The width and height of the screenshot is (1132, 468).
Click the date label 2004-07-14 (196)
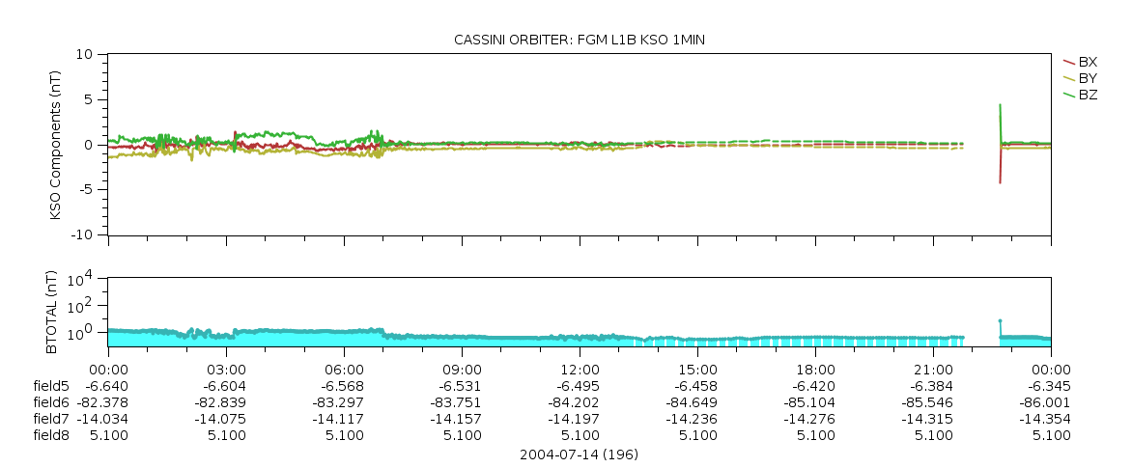[579, 455]
